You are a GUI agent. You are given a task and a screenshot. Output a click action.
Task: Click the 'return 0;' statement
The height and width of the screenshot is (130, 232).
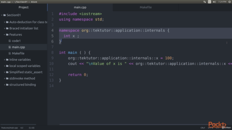tap(78, 75)
